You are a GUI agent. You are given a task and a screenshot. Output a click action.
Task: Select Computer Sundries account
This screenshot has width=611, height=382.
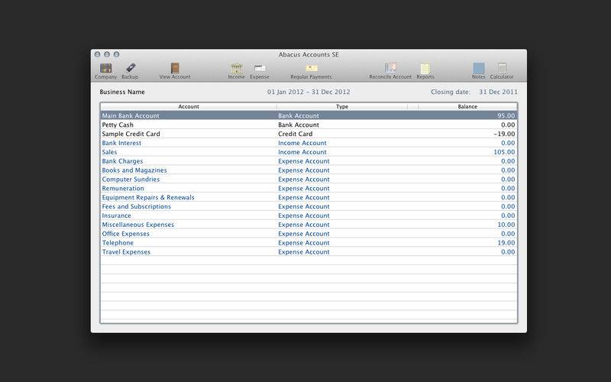coord(309,180)
